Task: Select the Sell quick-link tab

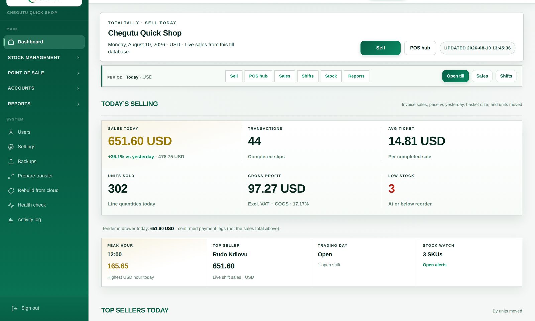Action: pyautogui.click(x=234, y=76)
